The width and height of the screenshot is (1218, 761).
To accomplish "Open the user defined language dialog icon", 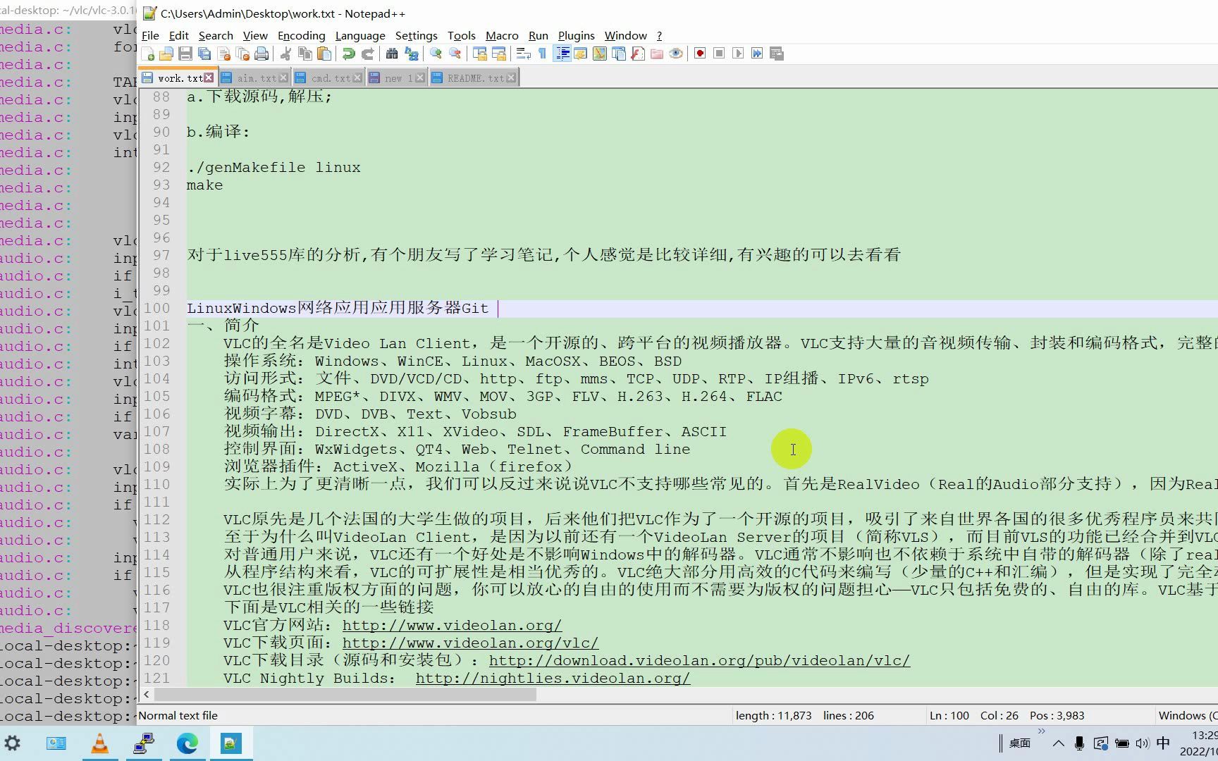I will [581, 54].
